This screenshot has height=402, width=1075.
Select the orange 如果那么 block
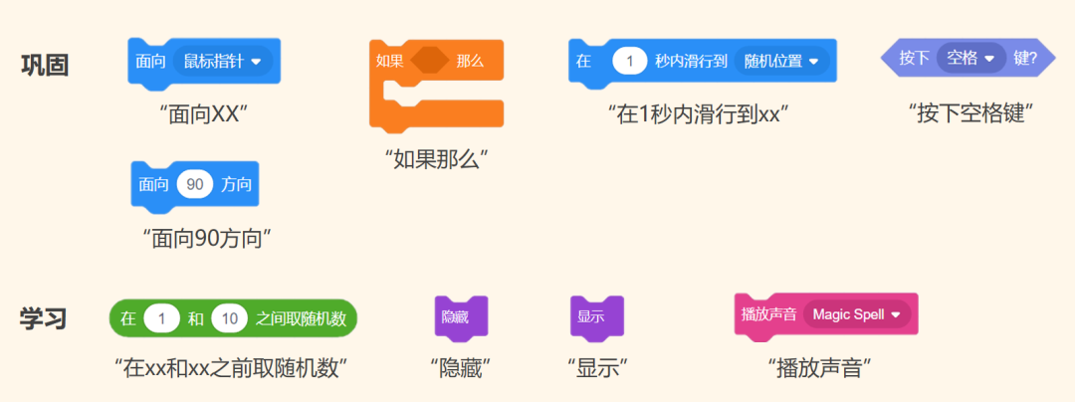point(437,85)
